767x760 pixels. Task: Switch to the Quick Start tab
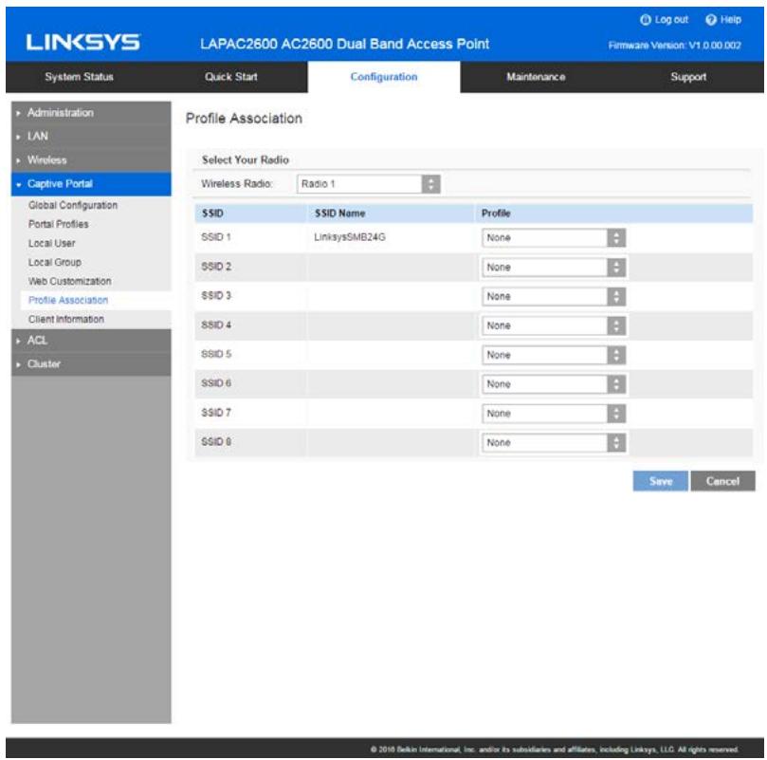click(231, 77)
